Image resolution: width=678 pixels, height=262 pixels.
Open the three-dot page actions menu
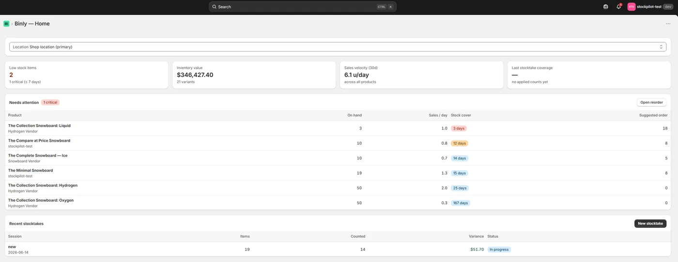coord(668,24)
